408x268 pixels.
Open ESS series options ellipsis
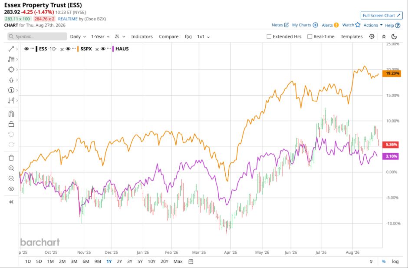click(32, 49)
